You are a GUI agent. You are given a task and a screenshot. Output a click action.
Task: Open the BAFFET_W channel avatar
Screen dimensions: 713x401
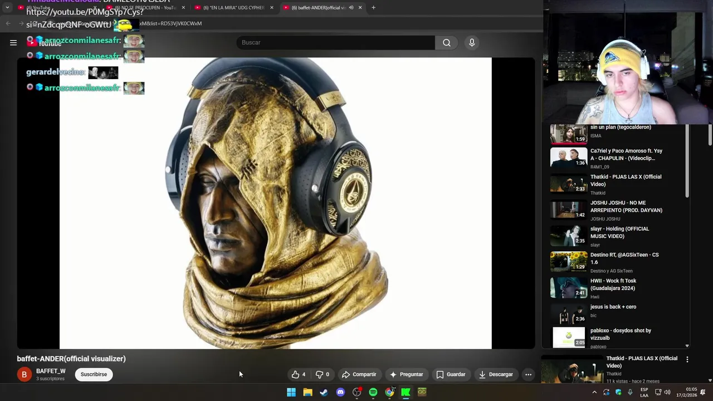[x=24, y=374]
